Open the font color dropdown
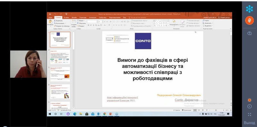The height and width of the screenshot is (127, 257). pyautogui.click(x=110, y=25)
